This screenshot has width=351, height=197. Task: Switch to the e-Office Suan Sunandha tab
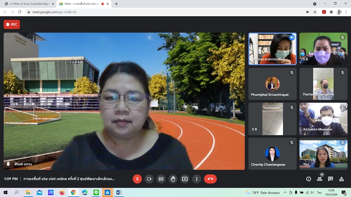pyautogui.click(x=28, y=4)
